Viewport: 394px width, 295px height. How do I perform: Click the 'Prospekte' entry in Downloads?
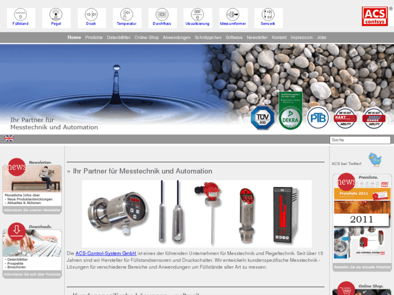[x=15, y=264]
